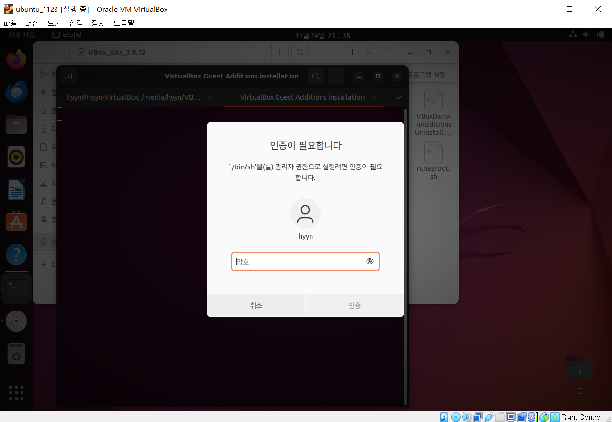Click optical drive status icon

tap(456, 417)
